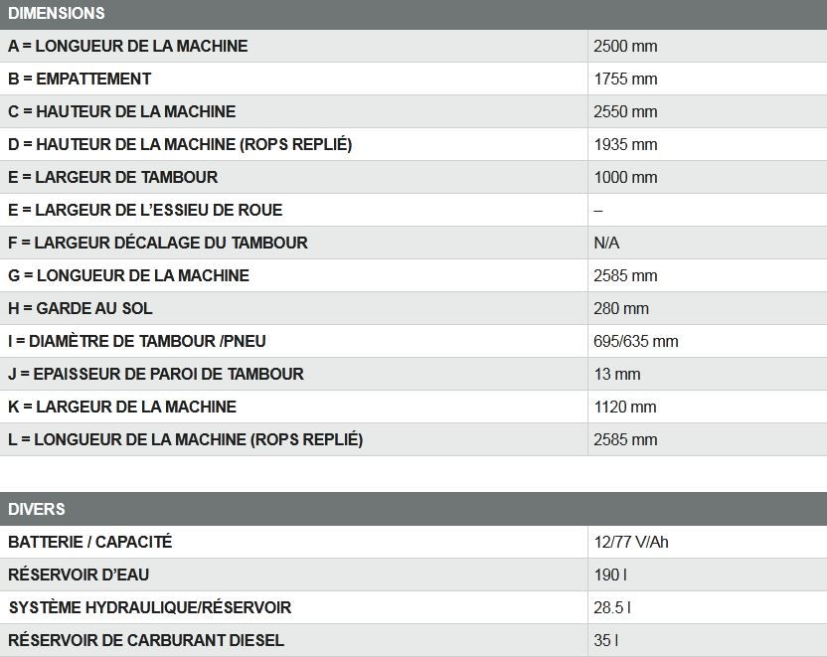Click the 1935 mm ROPS replié height value
Screen dimensions: 827x657
[625, 144]
